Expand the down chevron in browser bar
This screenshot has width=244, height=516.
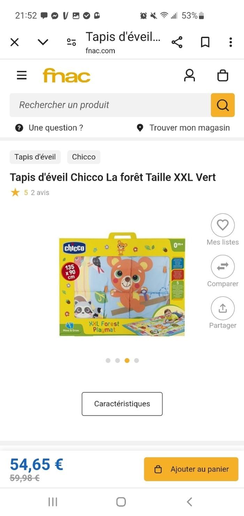(43, 43)
